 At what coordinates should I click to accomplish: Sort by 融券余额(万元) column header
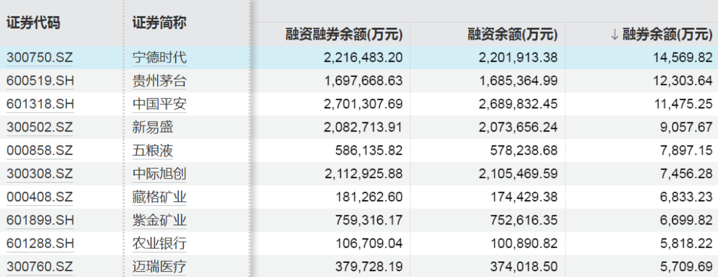point(667,35)
